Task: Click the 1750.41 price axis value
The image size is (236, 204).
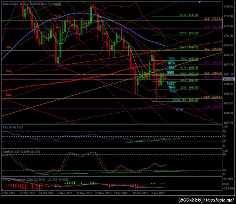Action: (229, 7)
